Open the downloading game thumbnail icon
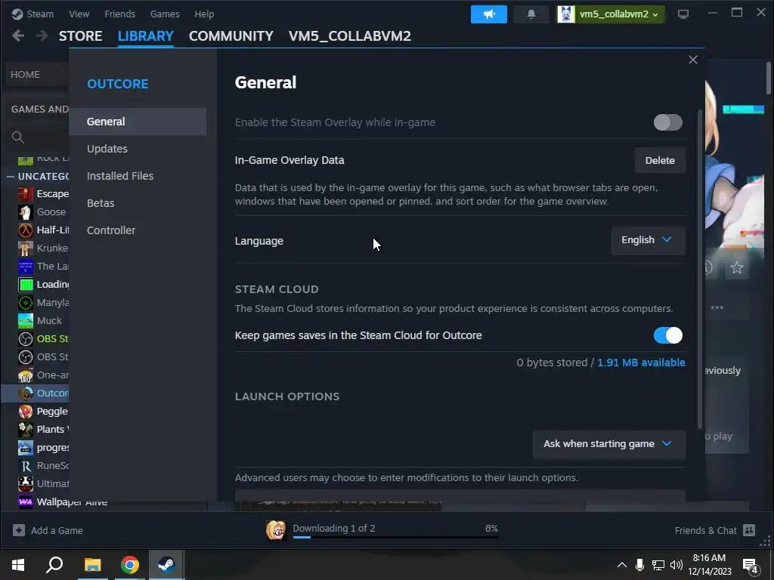Screen dimensions: 774x580 pos(276,530)
